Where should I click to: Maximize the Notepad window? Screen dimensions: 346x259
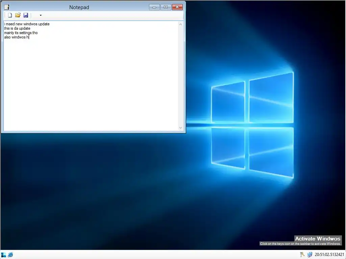(166, 7)
